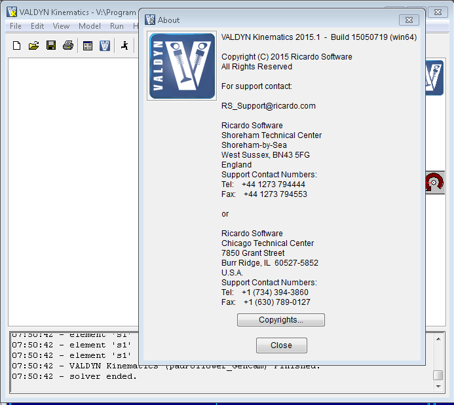Image resolution: width=454 pixels, height=405 pixels.
Task: Click the About dialog title bar icon
Action: (150, 20)
